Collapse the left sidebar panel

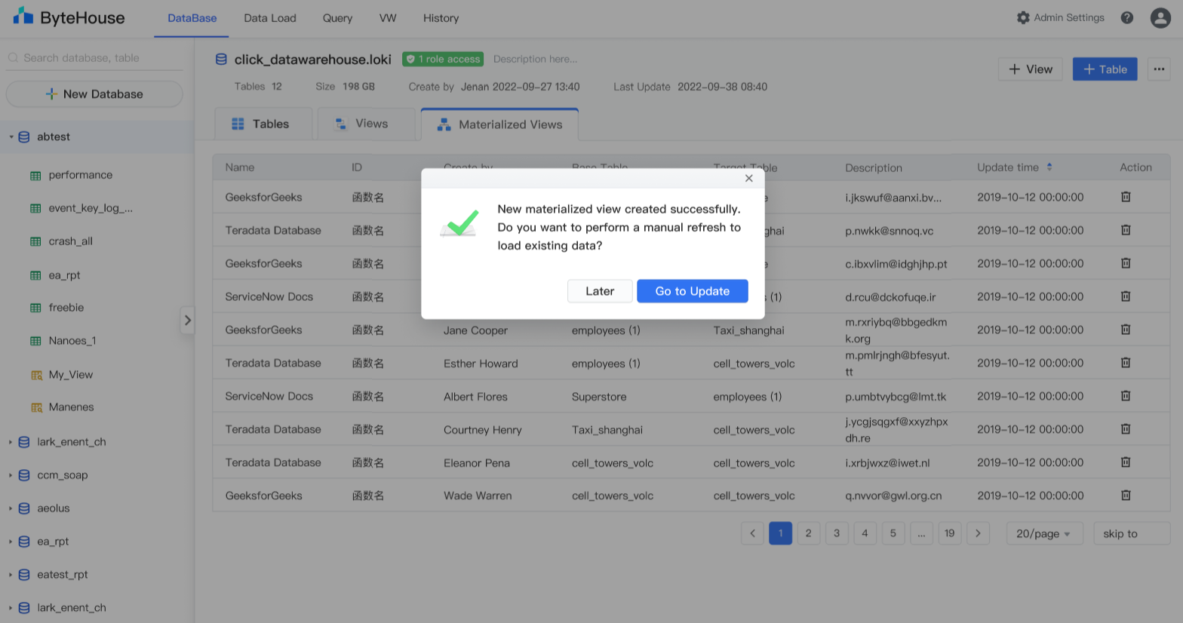(x=188, y=321)
